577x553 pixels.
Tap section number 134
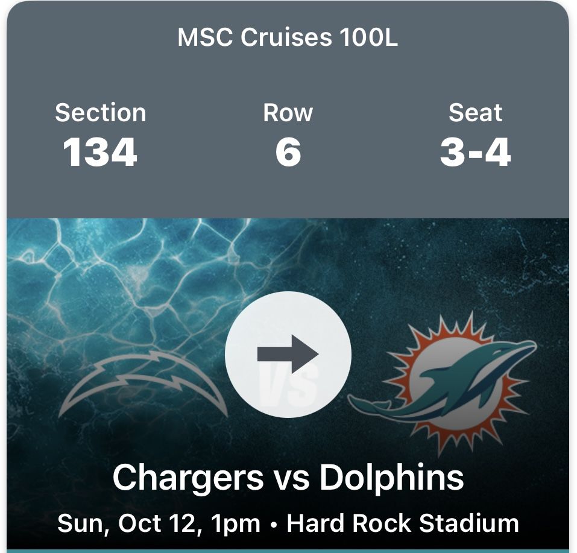coord(100,152)
